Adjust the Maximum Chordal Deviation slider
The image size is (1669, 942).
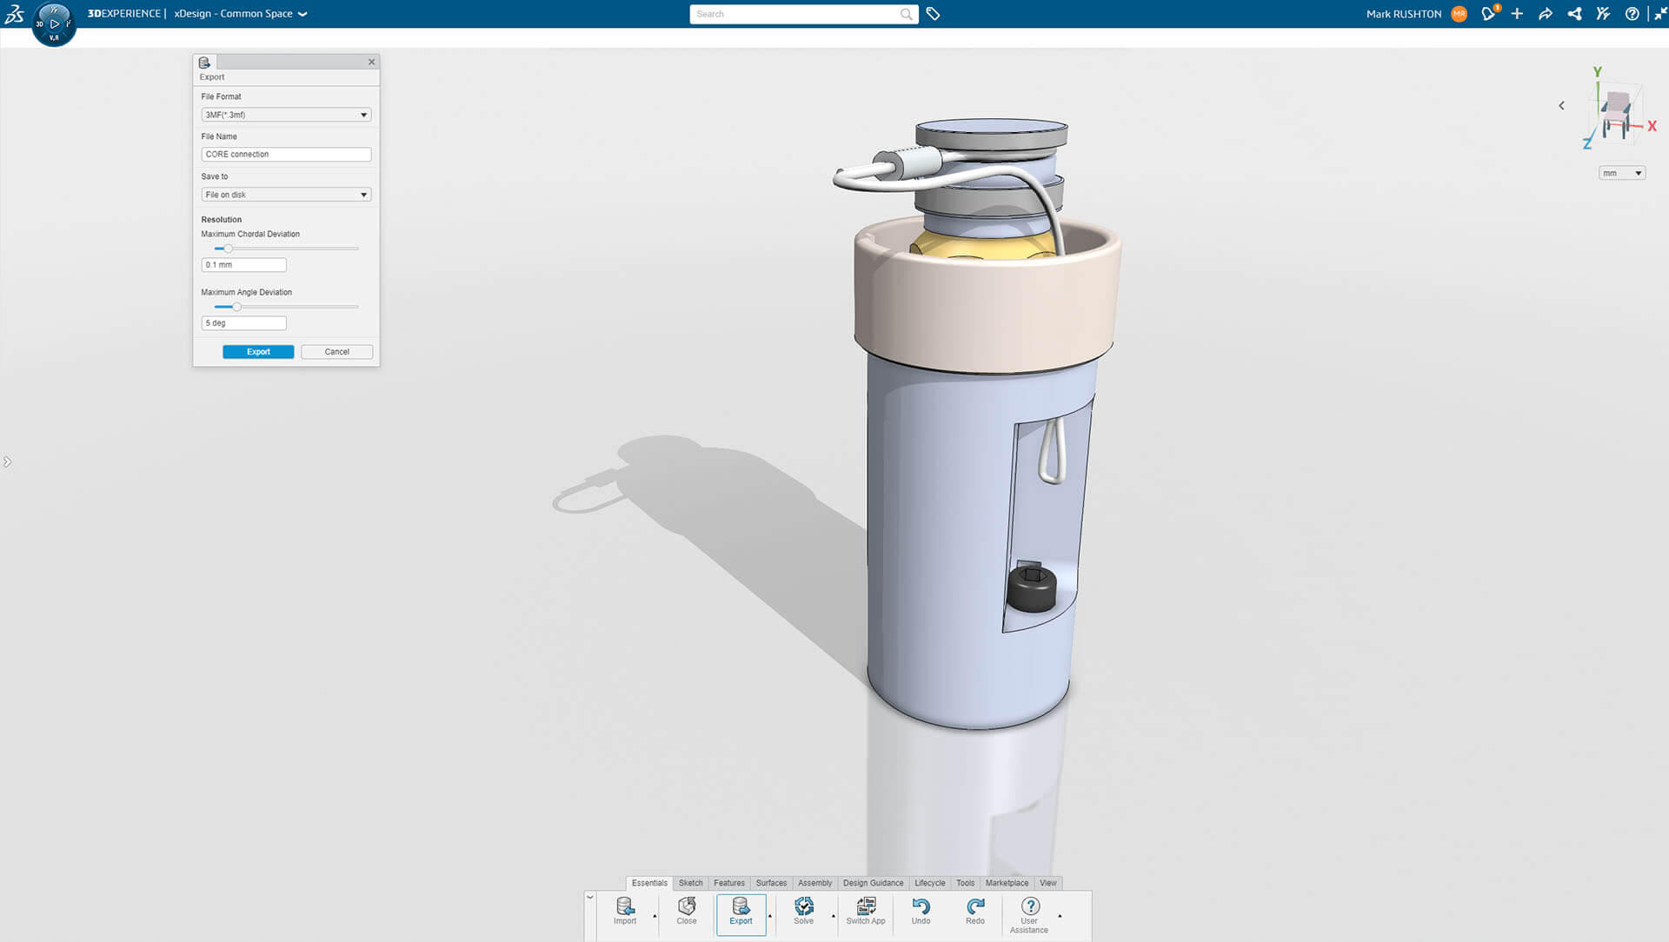(x=229, y=249)
